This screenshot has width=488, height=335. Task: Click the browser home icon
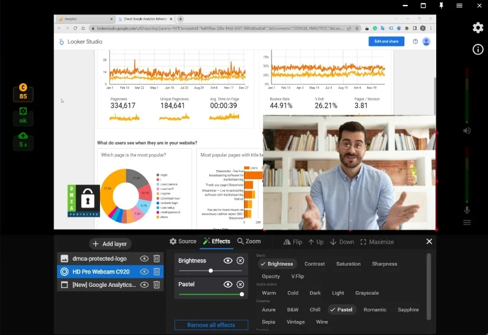[x=83, y=28]
